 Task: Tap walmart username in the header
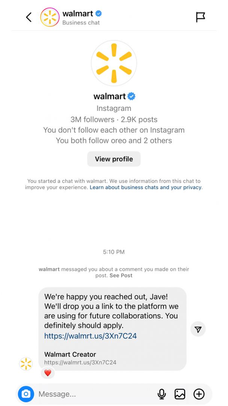click(78, 14)
